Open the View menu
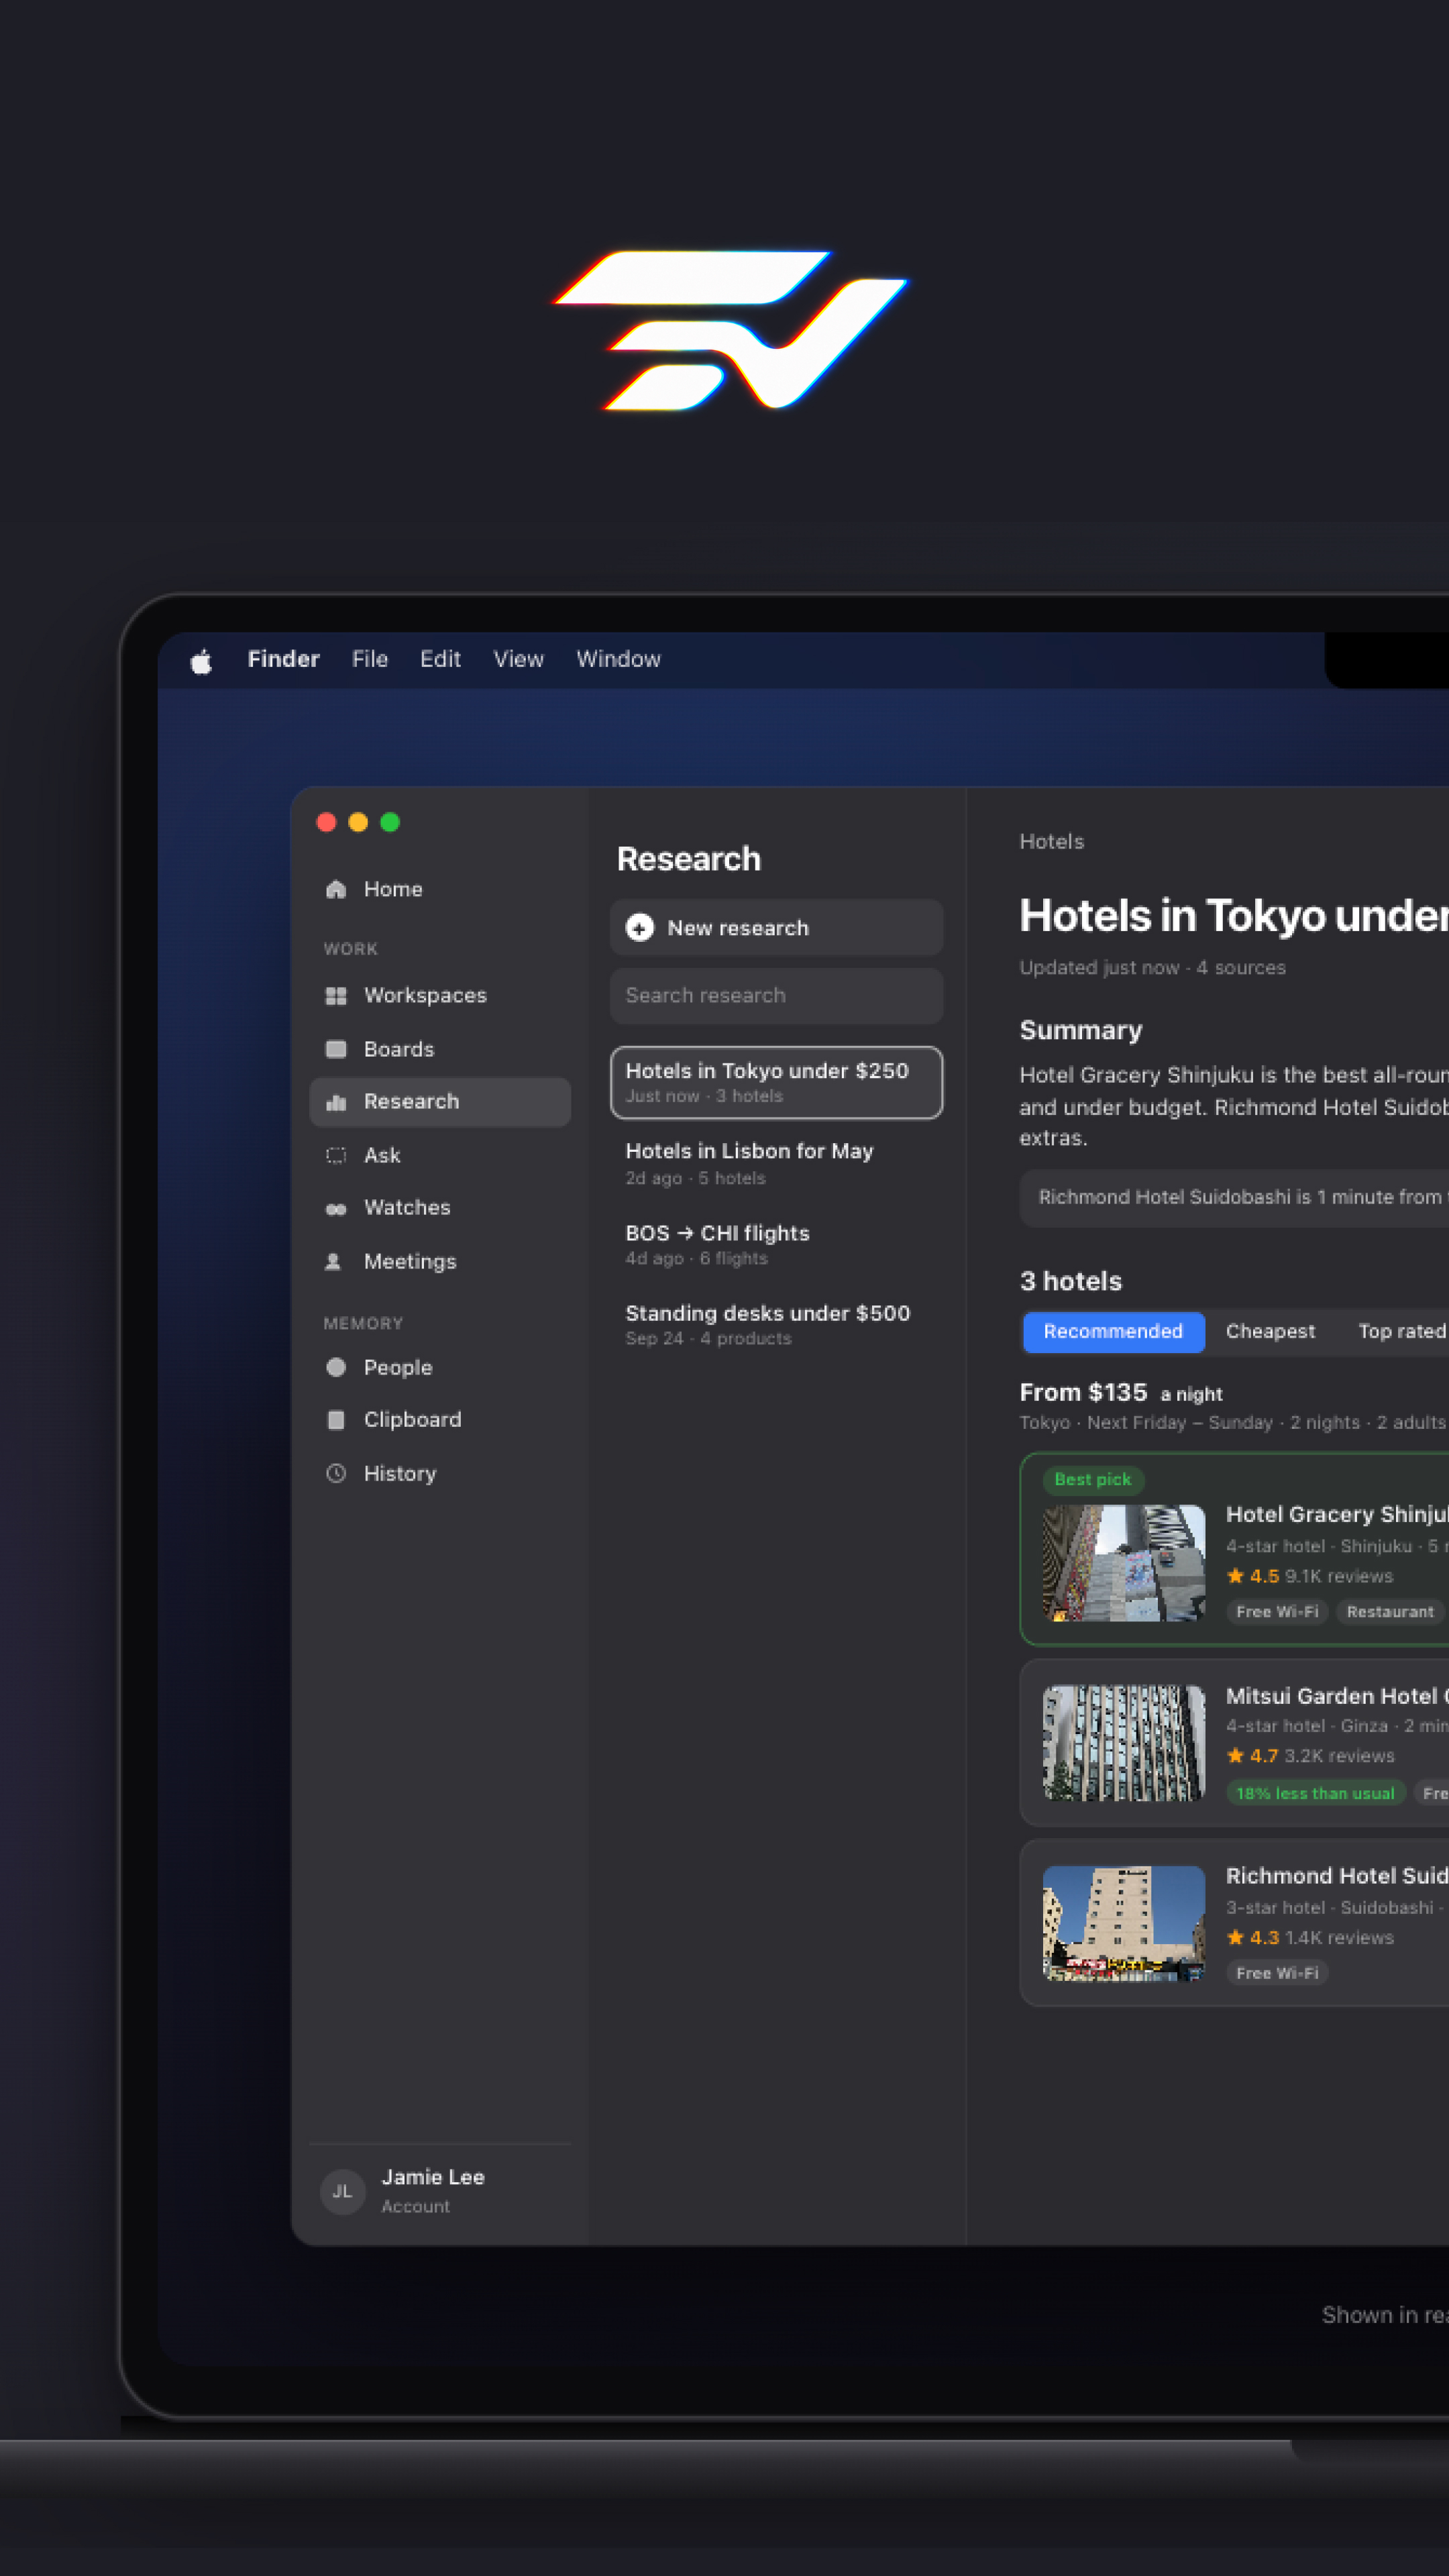1449x2576 pixels. [518, 659]
